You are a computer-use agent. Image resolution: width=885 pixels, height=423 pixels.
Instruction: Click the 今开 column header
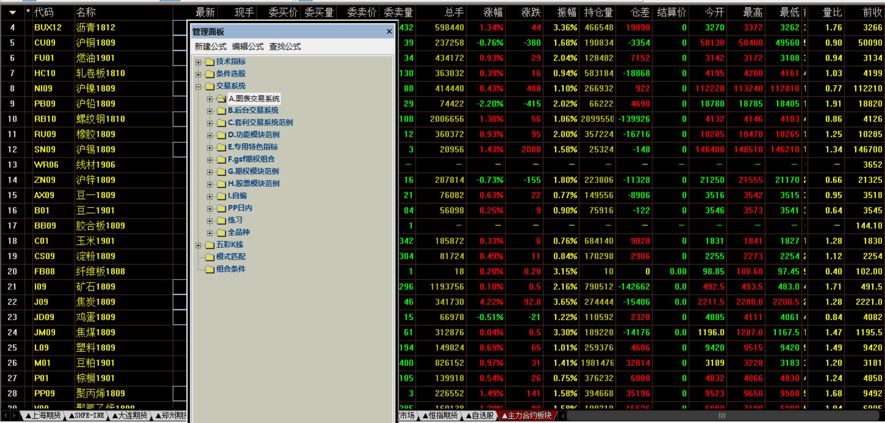coord(714,12)
